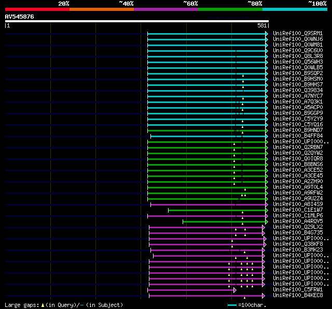
Task: Select the UniRef100_C1E1W7 label
Action: pyautogui.click(x=298, y=210)
